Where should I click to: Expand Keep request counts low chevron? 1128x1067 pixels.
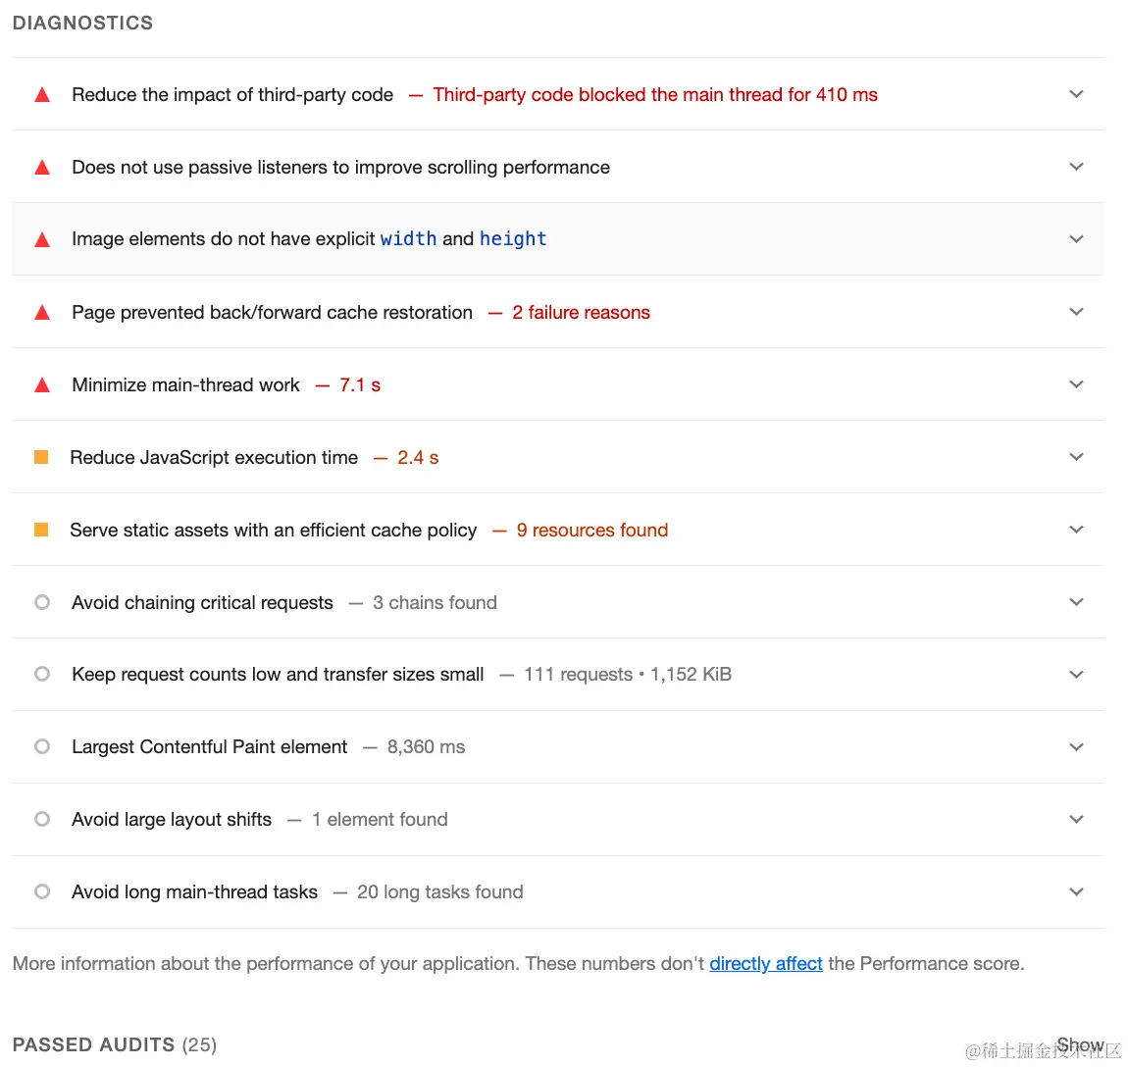tap(1076, 675)
